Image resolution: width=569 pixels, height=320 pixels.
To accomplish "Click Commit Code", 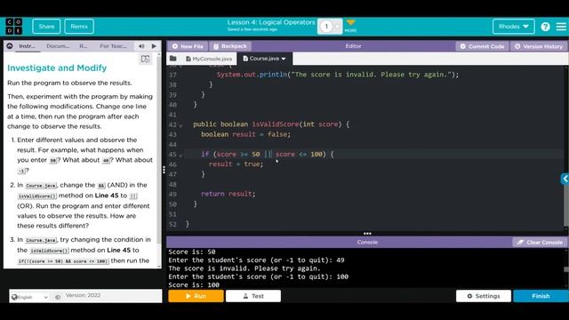I will 482,46.
